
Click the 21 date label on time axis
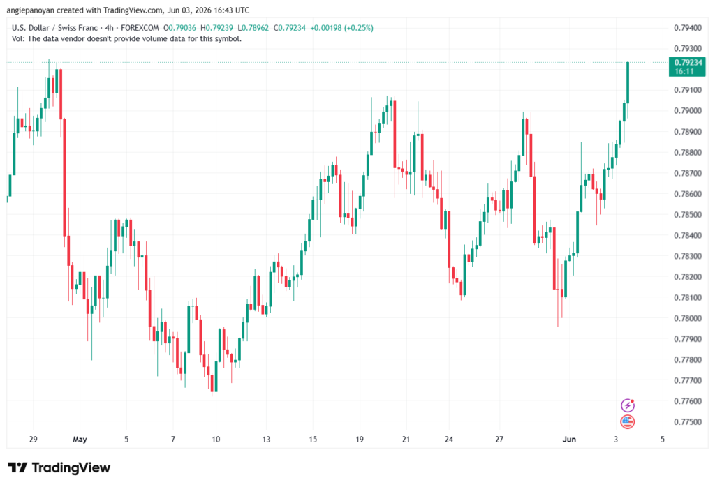pos(406,439)
